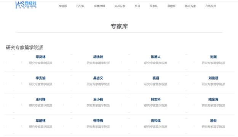This screenshot has height=137, width=238.
Task: Open expert 高和生's profile
Action: (156, 121)
